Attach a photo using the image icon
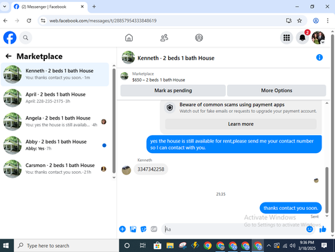The image size is (335, 252). tap(133, 229)
